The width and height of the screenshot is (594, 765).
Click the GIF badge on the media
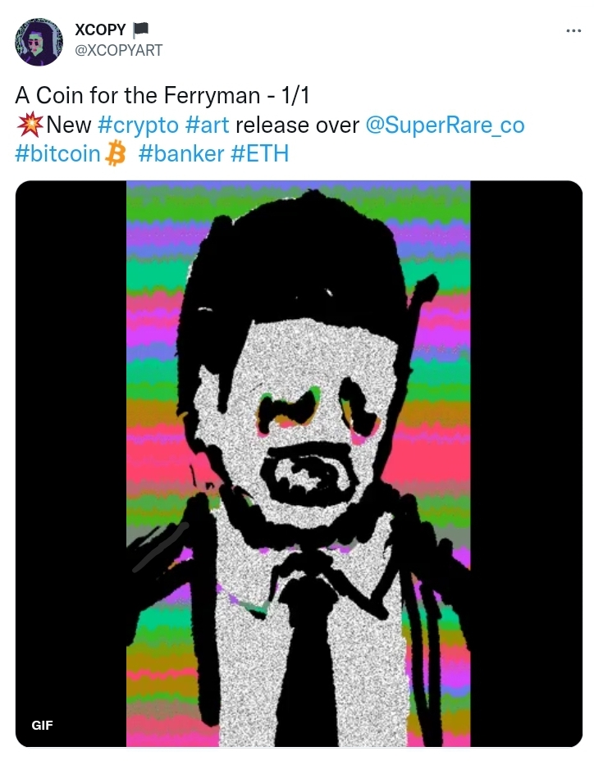click(x=42, y=725)
